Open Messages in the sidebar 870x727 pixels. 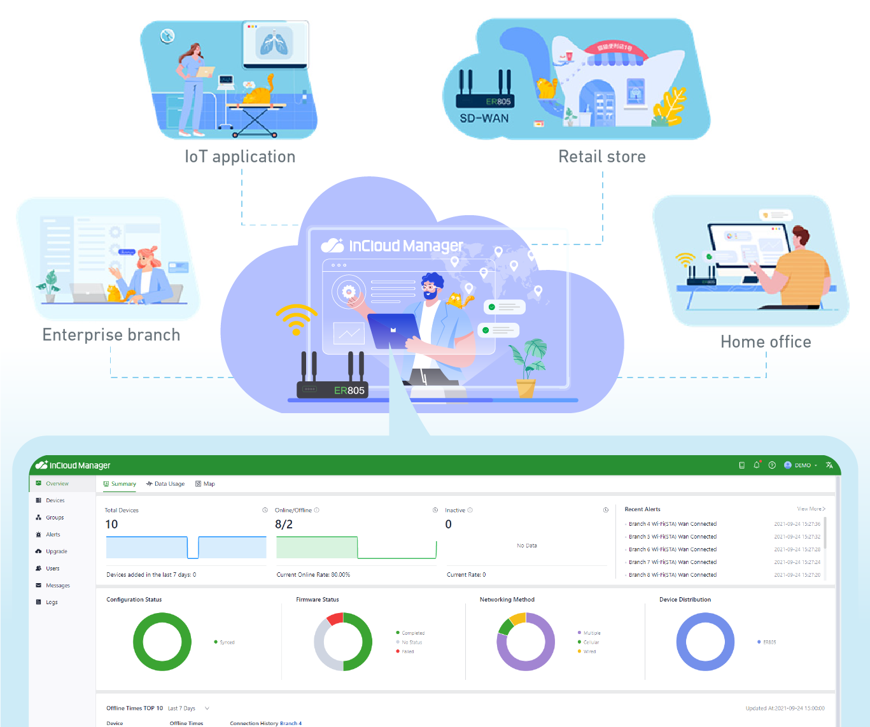(x=62, y=586)
